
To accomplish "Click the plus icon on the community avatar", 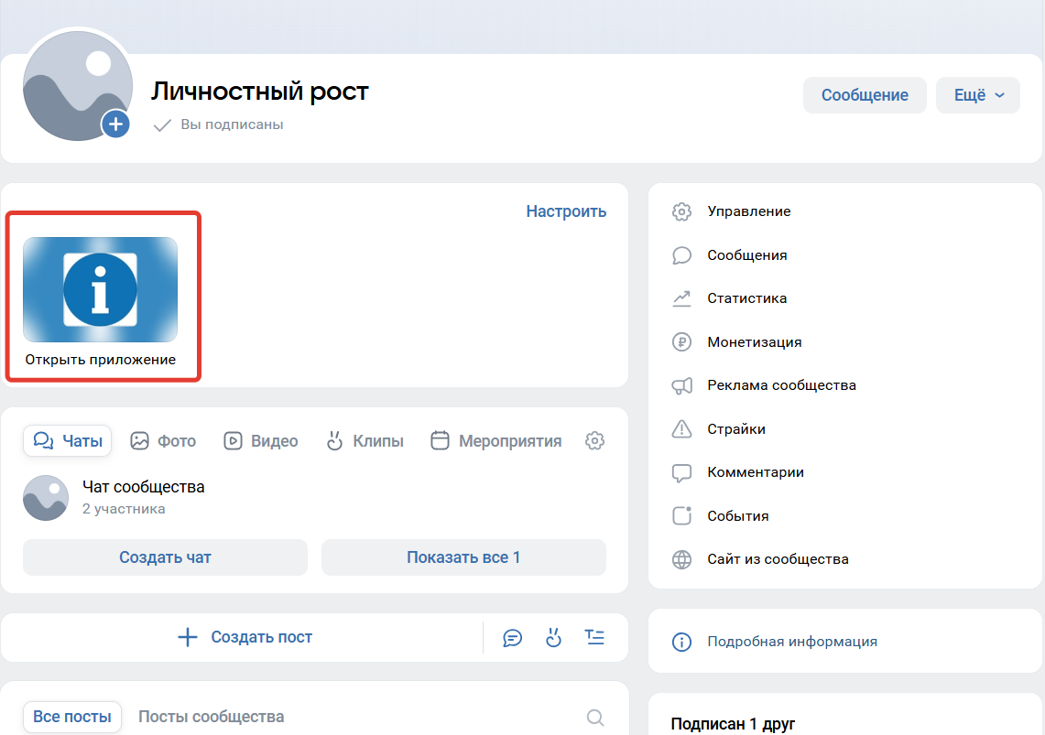I will [116, 124].
